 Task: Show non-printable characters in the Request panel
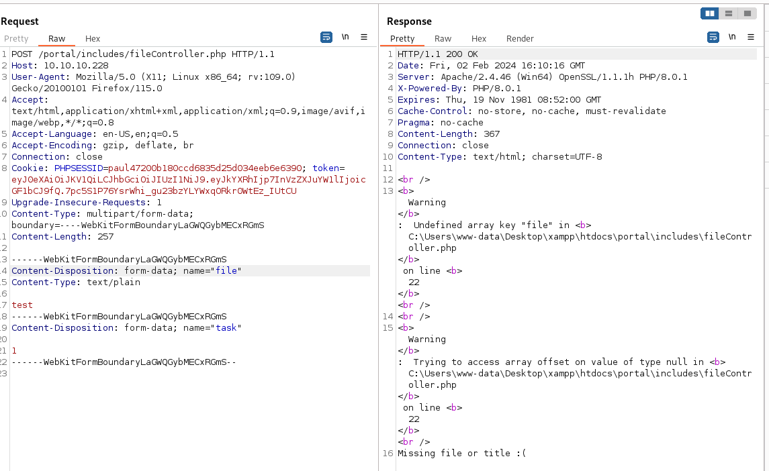tap(345, 38)
